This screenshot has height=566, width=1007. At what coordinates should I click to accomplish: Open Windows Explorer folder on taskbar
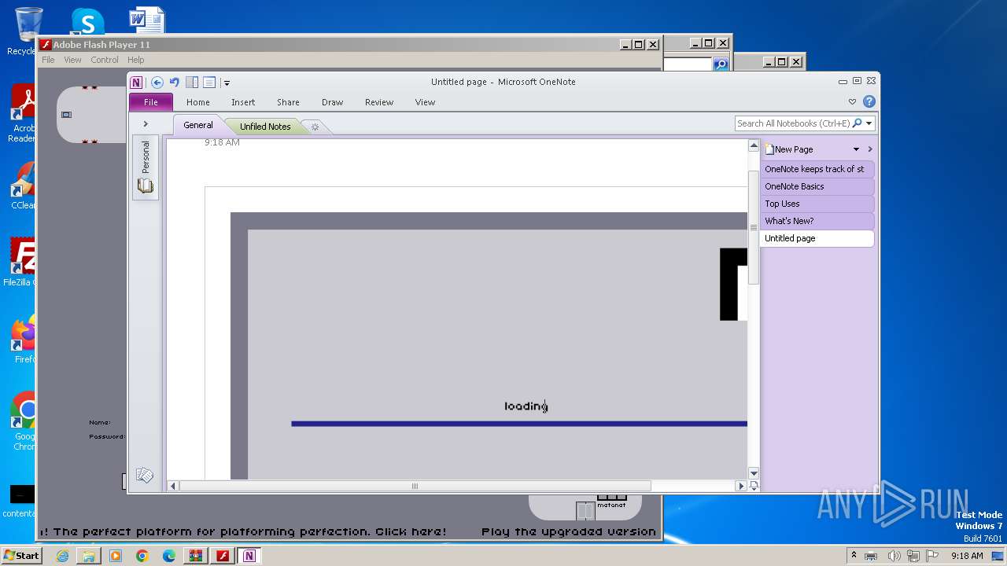point(89,556)
